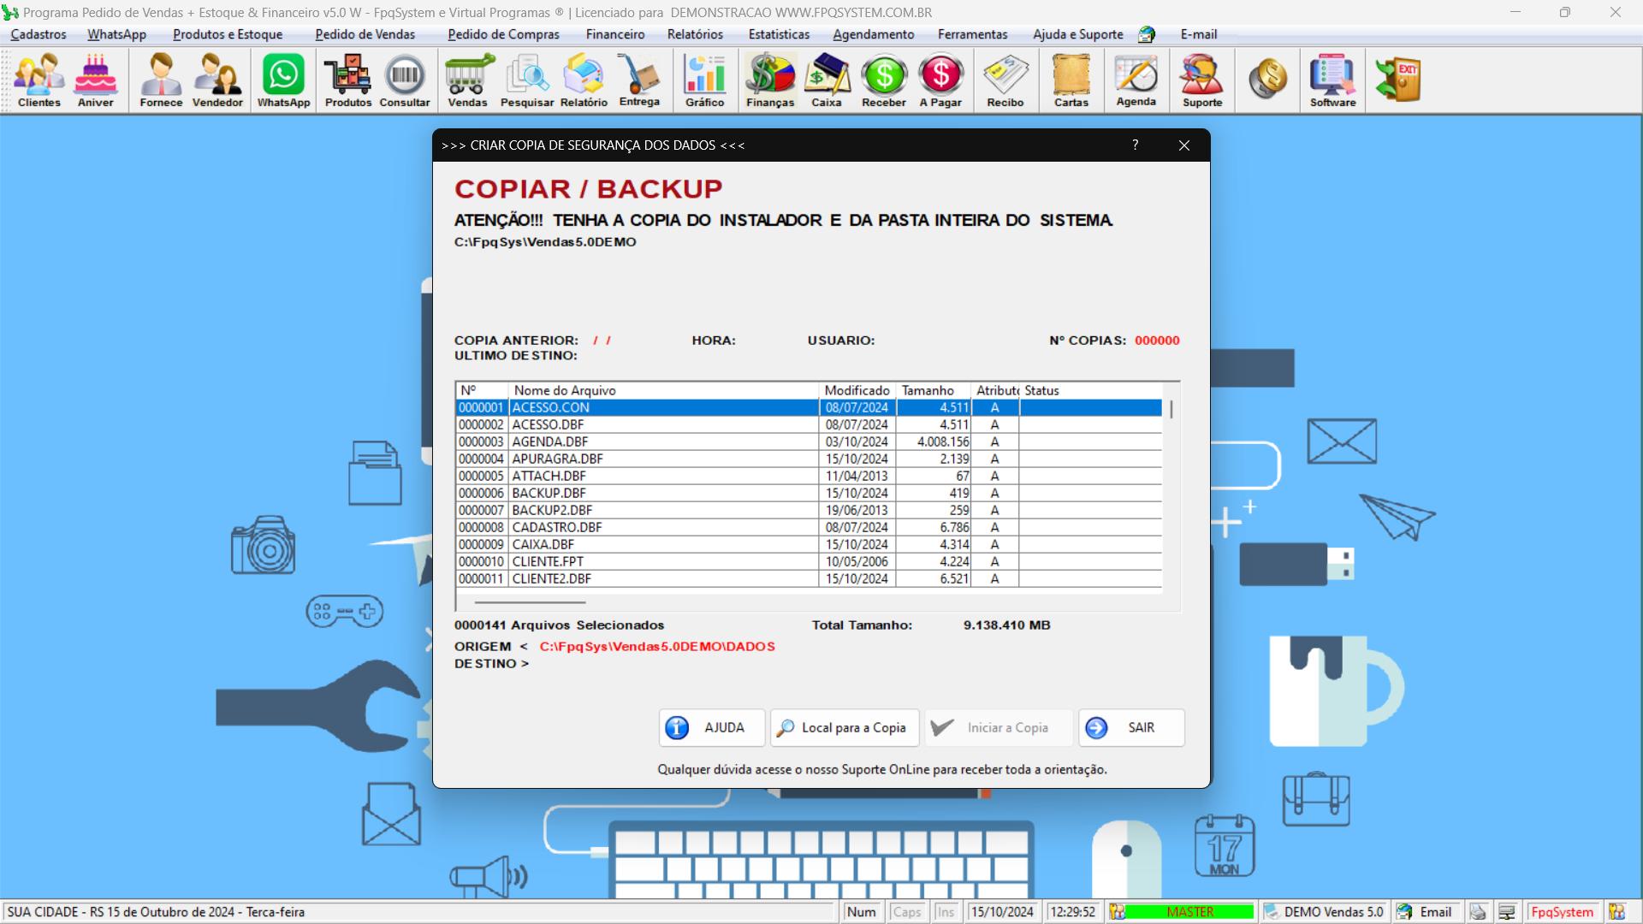Click the FpqSystem status bar link

click(1563, 912)
